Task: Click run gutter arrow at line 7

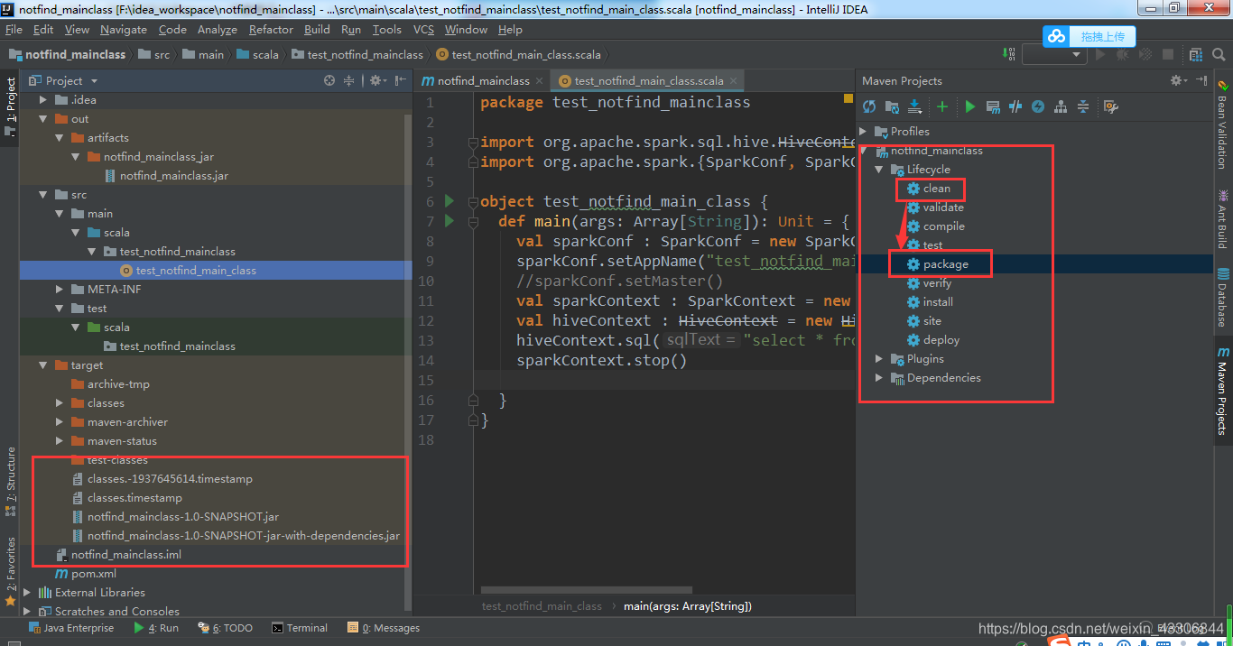Action: (x=450, y=221)
